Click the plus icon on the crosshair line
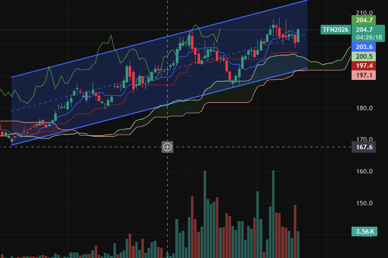The image size is (388, 258). pos(167,147)
